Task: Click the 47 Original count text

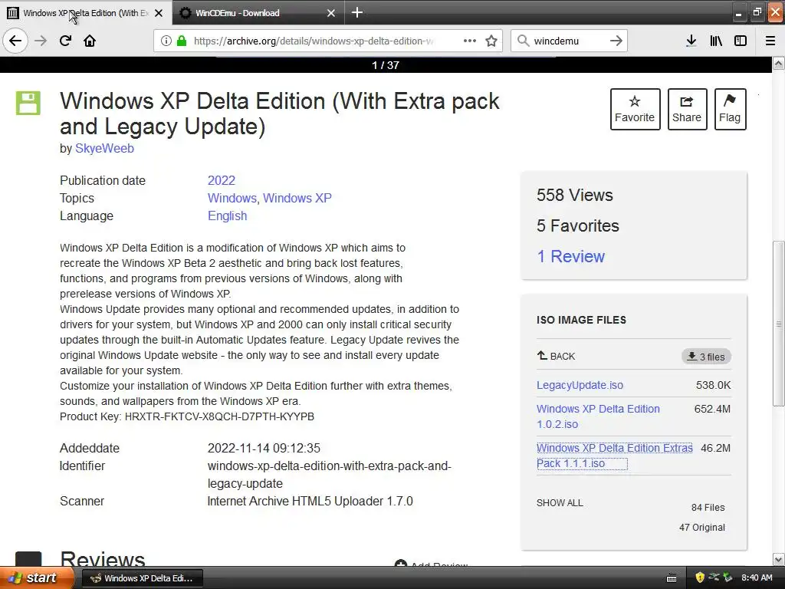Action: 702,528
